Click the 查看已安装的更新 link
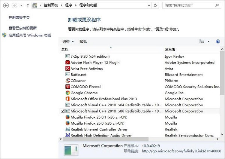 [x=23, y=28]
